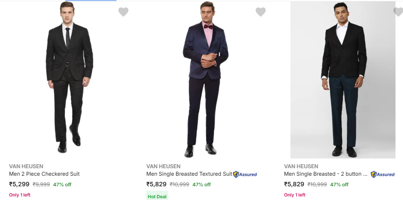Image resolution: width=403 pixels, height=200 pixels.
Task: Click the 47% off label on Textured Suit
Action: tap(201, 185)
